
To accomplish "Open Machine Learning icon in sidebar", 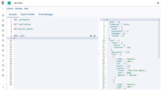I will click(x=3, y=40).
